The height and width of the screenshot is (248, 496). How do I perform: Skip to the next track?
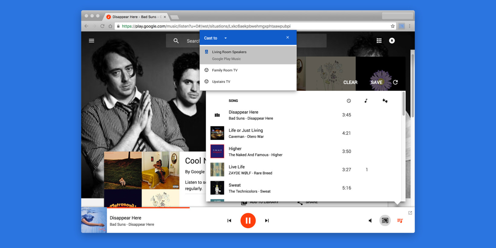pyautogui.click(x=267, y=220)
